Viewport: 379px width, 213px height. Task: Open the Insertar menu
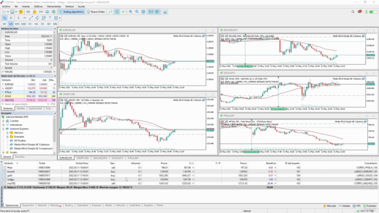click(26, 7)
